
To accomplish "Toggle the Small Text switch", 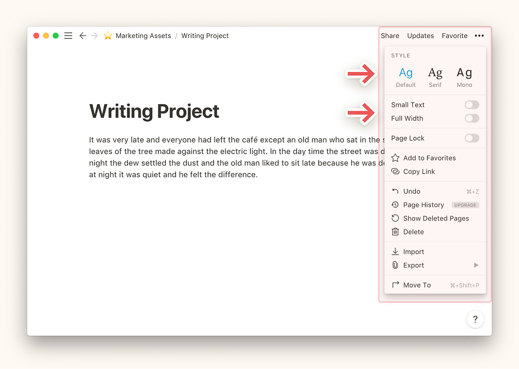I will [472, 105].
